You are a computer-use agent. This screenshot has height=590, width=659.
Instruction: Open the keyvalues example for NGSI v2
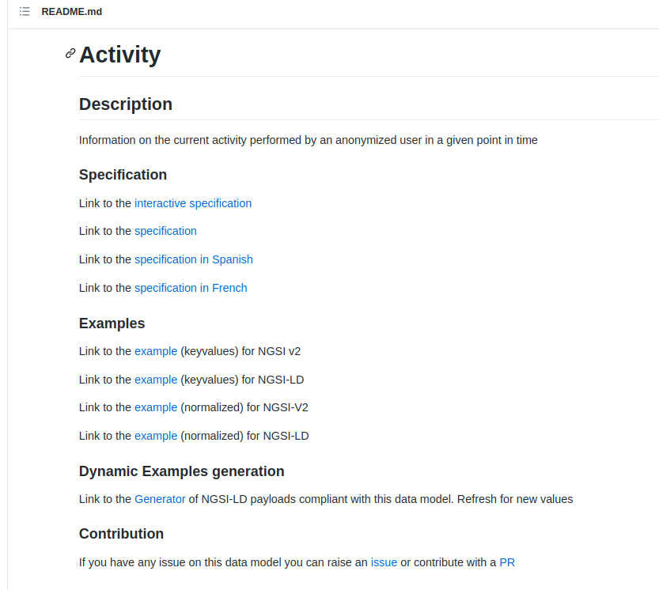[156, 351]
